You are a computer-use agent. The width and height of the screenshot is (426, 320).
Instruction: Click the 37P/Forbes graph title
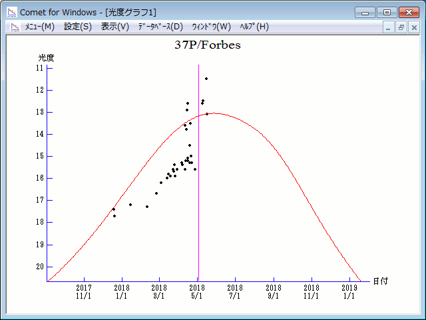(x=208, y=45)
